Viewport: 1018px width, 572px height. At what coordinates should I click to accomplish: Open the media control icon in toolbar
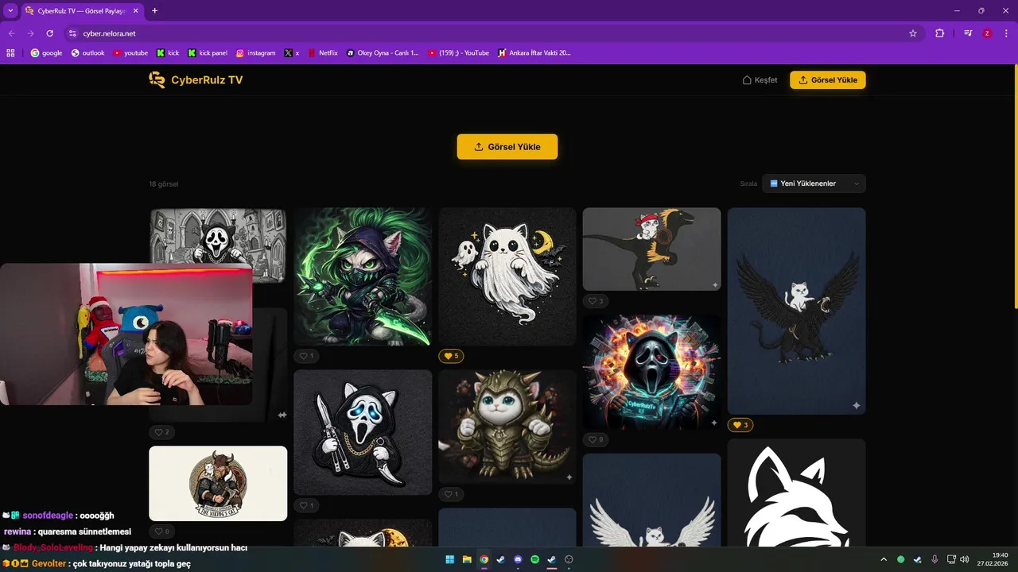[x=968, y=33]
